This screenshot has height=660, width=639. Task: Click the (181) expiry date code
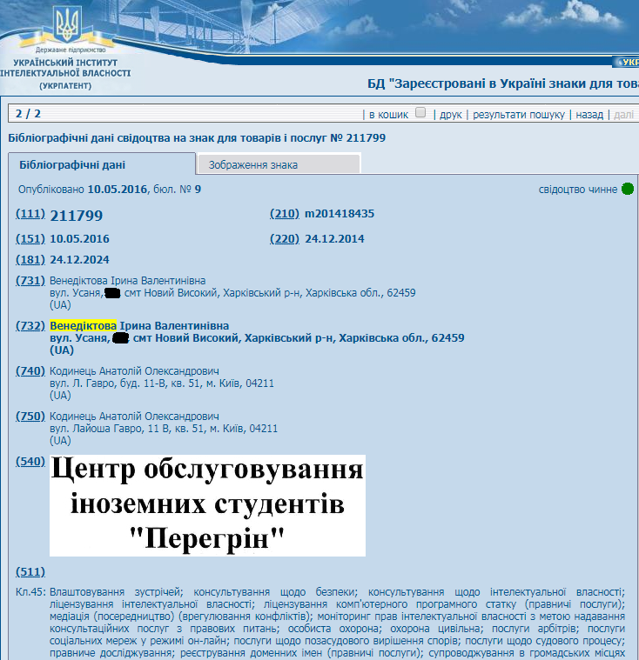coord(30,260)
